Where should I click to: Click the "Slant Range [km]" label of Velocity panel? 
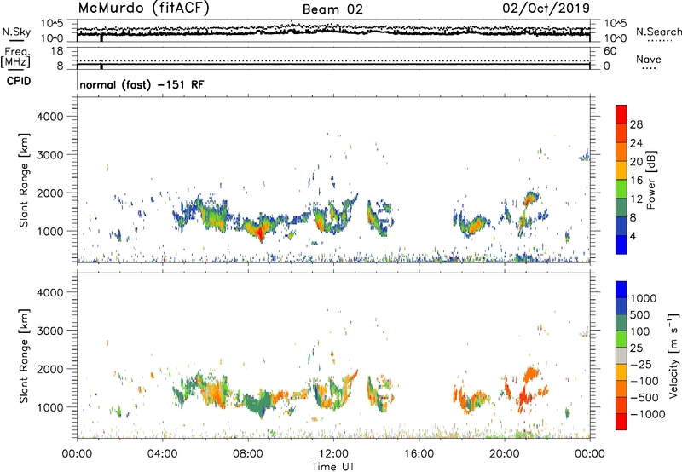click(24, 356)
